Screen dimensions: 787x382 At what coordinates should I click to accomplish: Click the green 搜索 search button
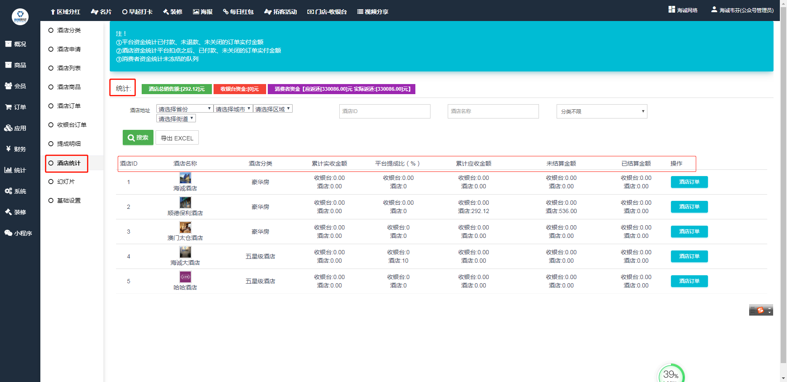click(138, 137)
